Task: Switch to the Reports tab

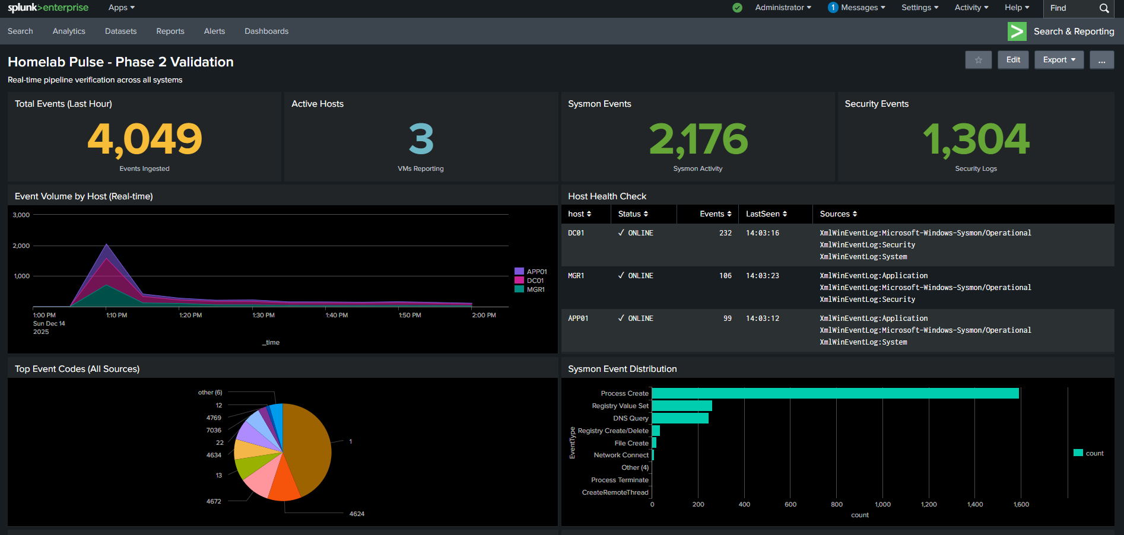Action: click(170, 31)
